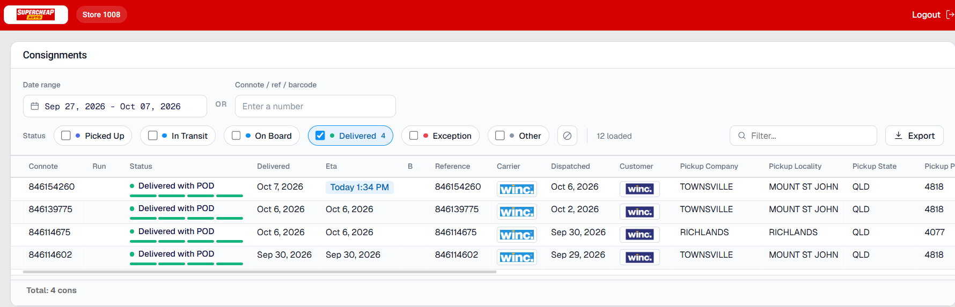
Task: Click Winc carrier logo for 846114675
Action: coord(517,235)
